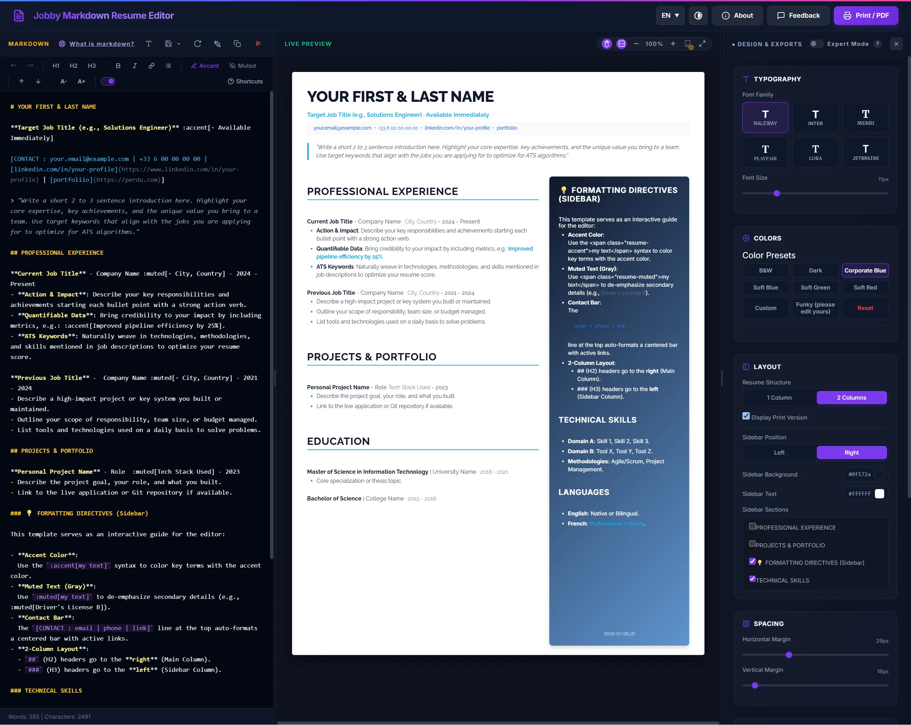
Task: Zoom out the preview with the minus icon
Action: point(636,44)
